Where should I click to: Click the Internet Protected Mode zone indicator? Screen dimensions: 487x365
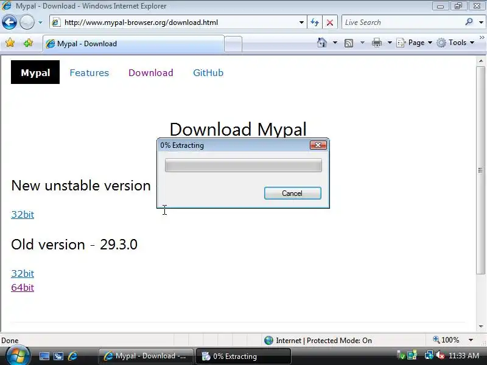pos(318,341)
